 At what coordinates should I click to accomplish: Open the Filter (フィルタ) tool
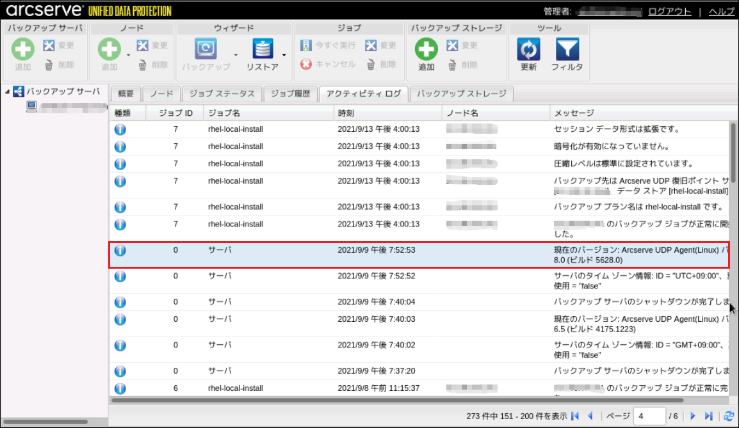(567, 49)
